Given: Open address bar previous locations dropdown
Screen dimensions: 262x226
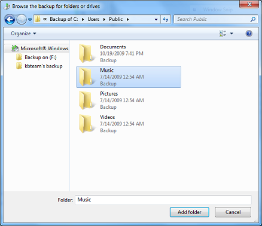Looking at the screenshot, I should [x=156, y=19].
